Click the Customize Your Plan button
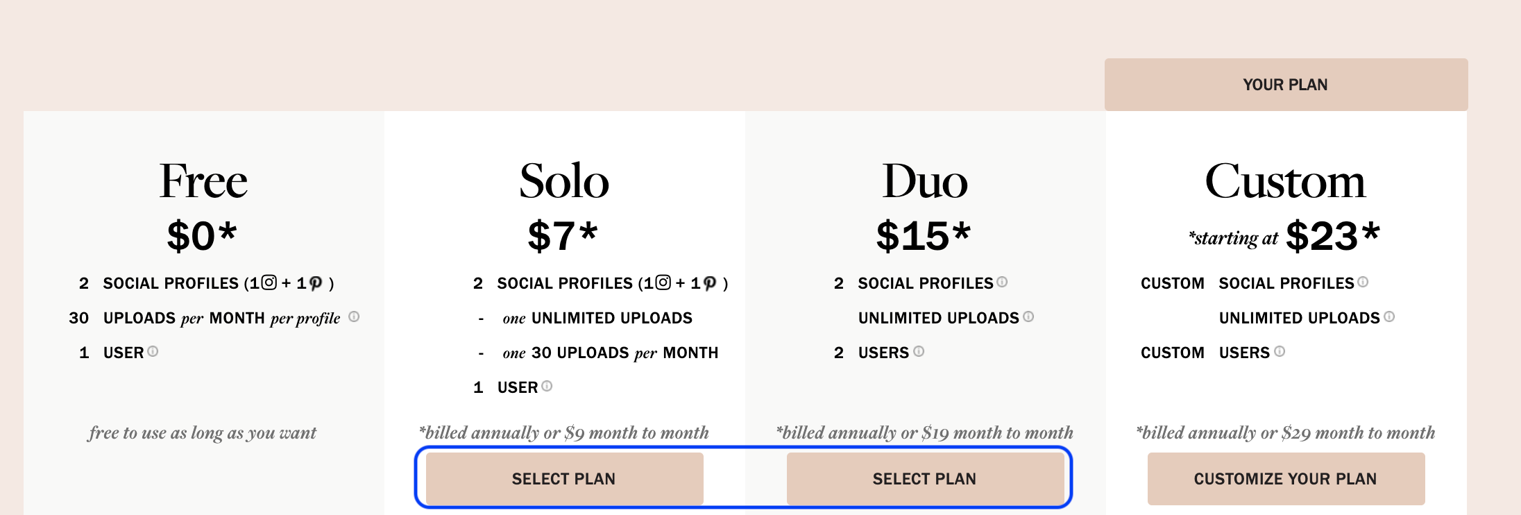Viewport: 1521px width, 515px height. [1286, 479]
